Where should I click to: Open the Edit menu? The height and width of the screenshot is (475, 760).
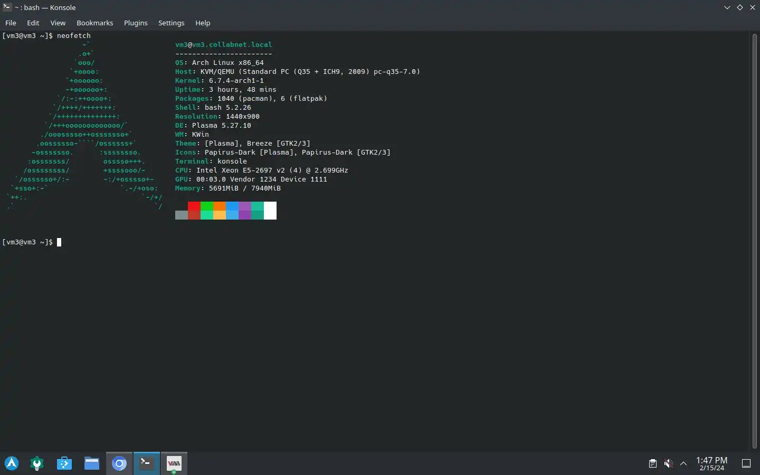pyautogui.click(x=33, y=23)
